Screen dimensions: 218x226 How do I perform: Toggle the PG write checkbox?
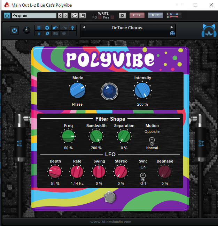[x=100, y=17]
